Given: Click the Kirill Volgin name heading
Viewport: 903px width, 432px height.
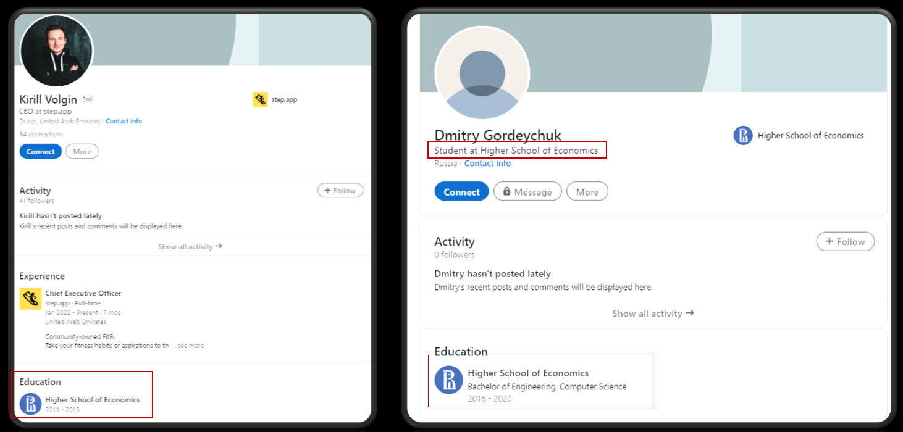Looking at the screenshot, I should (48, 99).
